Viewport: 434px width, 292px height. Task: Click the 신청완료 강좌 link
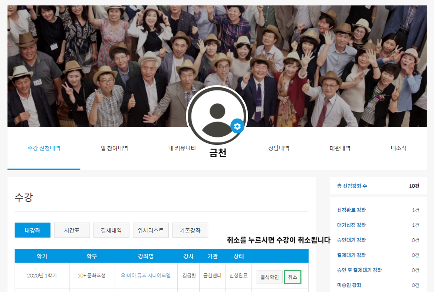tap(351, 210)
